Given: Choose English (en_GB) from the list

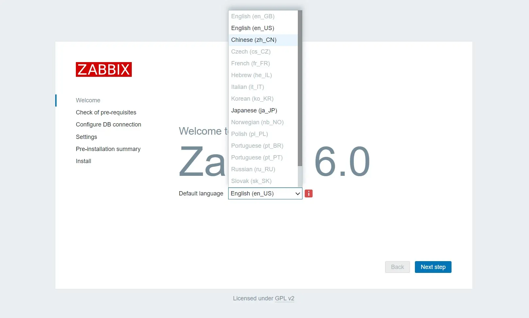Looking at the screenshot, I should [263, 16].
